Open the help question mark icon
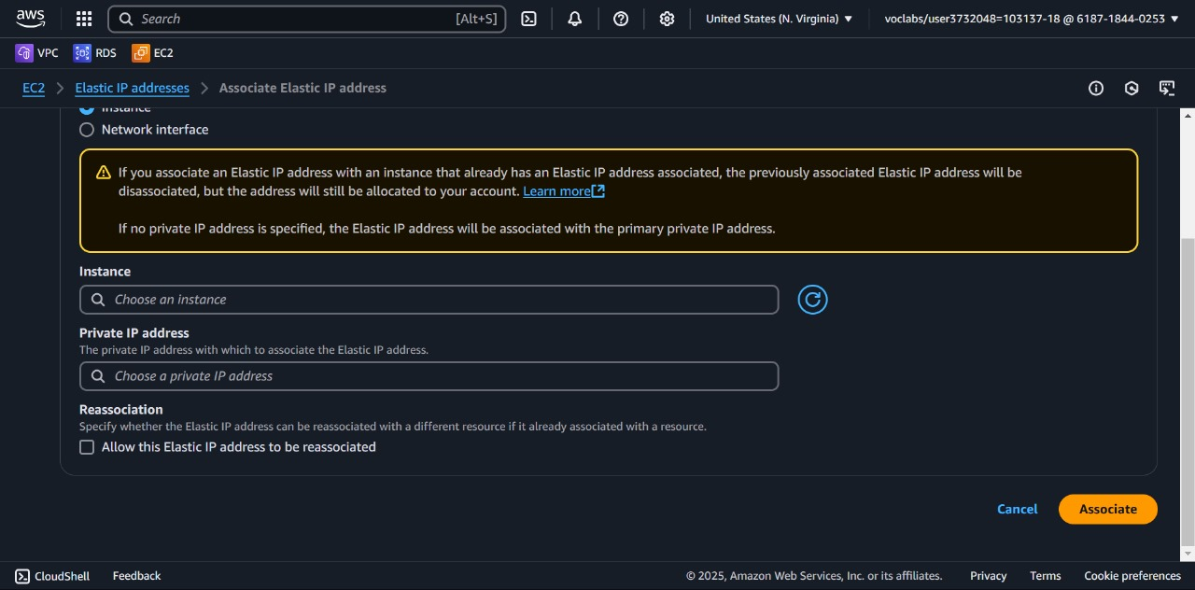This screenshot has width=1195, height=590. click(x=621, y=19)
